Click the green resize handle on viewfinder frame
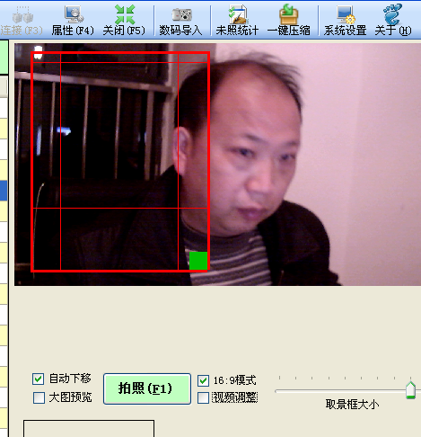This screenshot has width=421, height=437. (198, 261)
